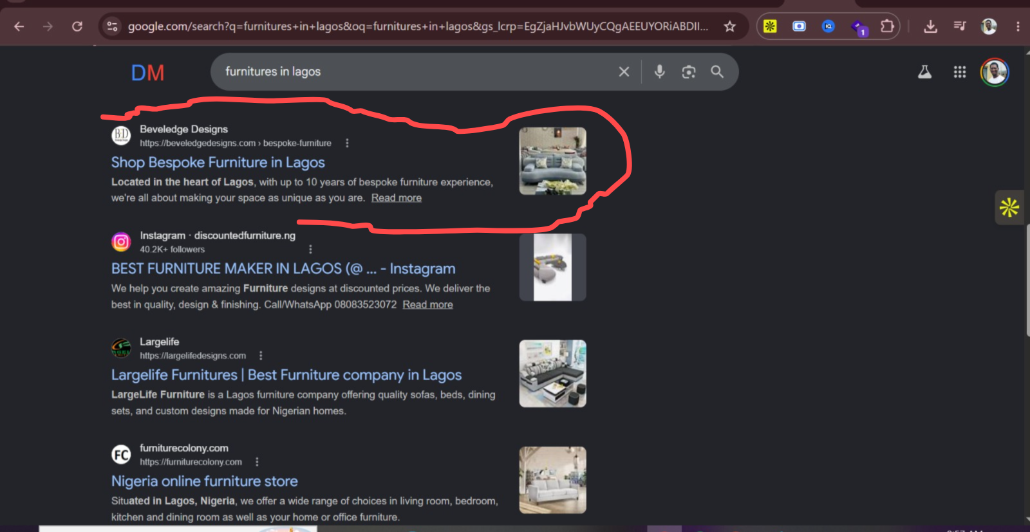Click the Beveledge Designs site name
The image size is (1030, 532).
coord(184,129)
